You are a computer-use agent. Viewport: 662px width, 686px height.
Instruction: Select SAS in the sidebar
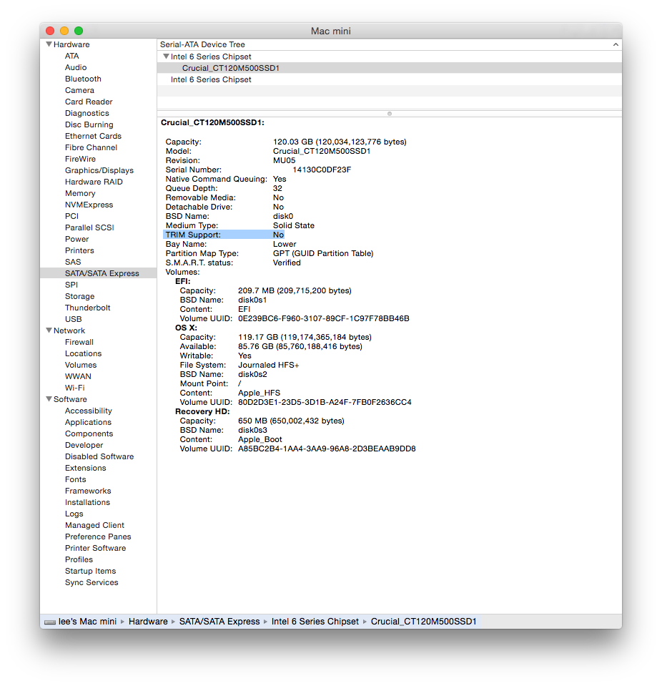73,262
